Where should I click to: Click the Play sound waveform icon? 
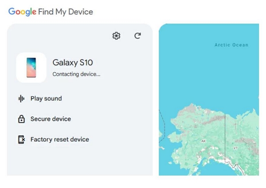click(x=21, y=99)
